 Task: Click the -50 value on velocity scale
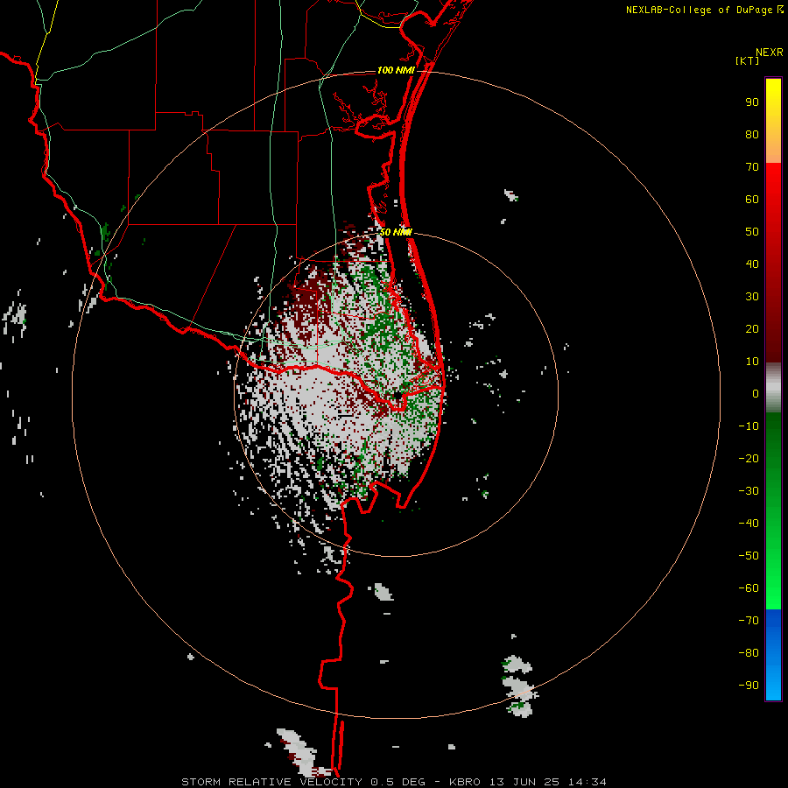[749, 556]
